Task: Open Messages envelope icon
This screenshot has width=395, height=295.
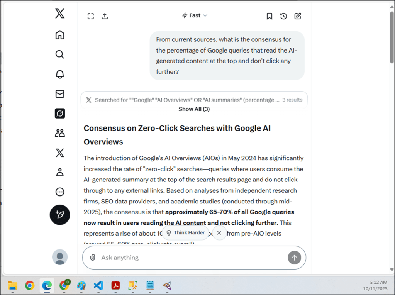Action: tap(60, 94)
